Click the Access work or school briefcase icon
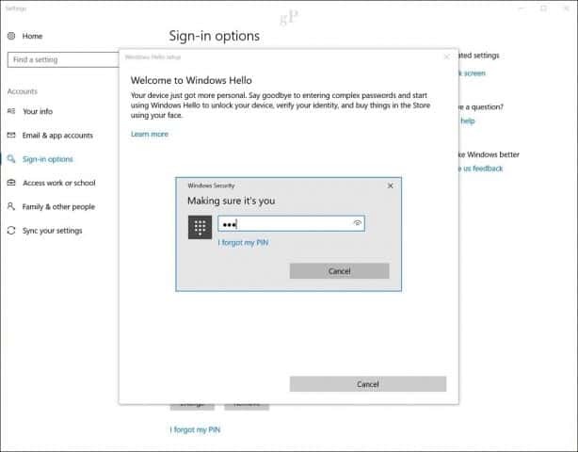This screenshot has height=452, width=578. (x=11, y=183)
